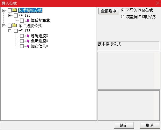This screenshot has height=130, width=161.
Task: Collapse the 技术指标公式 tree node
Action: pyautogui.click(x=4, y=10)
